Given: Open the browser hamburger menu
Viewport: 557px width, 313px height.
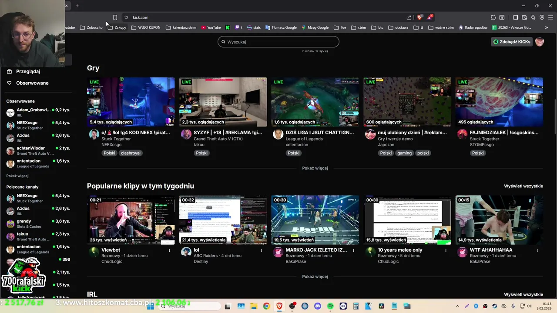Looking at the screenshot, I should 550,17.
